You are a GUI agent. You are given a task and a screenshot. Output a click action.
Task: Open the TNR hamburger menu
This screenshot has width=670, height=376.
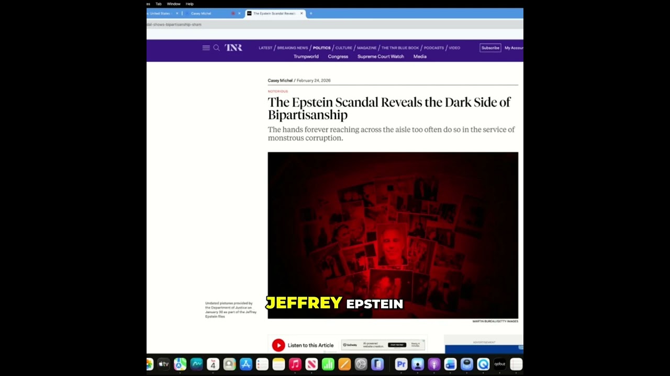click(x=206, y=48)
